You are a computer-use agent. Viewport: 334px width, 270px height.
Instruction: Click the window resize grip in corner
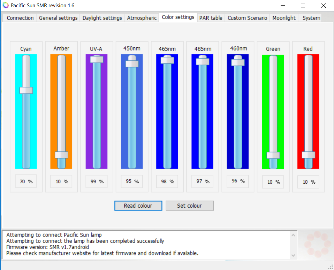point(331,267)
